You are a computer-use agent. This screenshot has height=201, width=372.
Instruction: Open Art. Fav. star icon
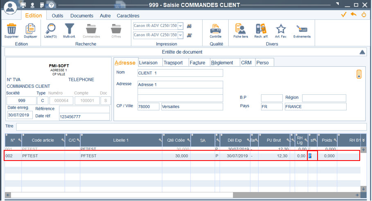click(x=281, y=29)
